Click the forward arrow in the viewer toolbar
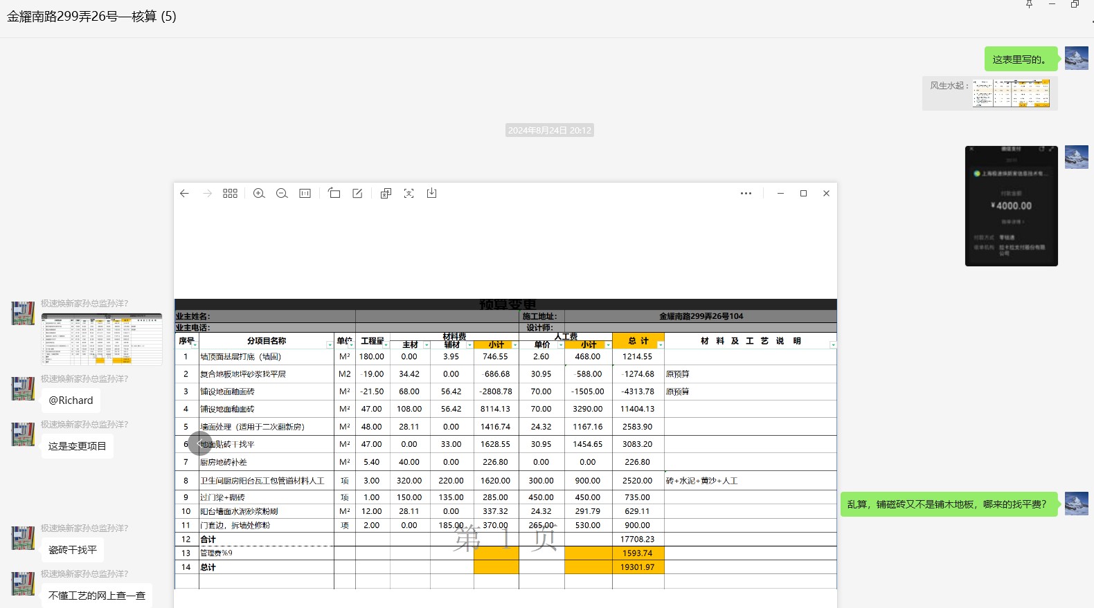This screenshot has height=608, width=1094. [x=207, y=194]
